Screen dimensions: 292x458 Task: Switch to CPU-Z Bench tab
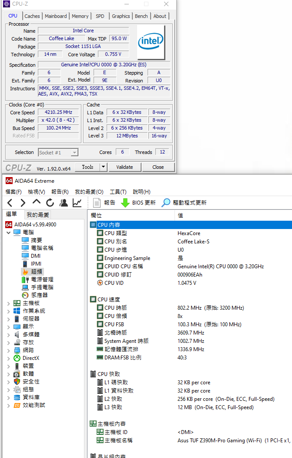(141, 16)
